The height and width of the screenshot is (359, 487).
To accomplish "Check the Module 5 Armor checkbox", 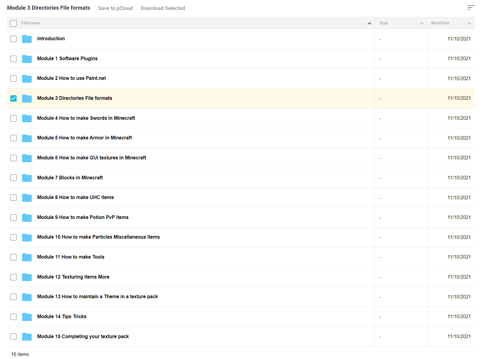I will click(14, 138).
